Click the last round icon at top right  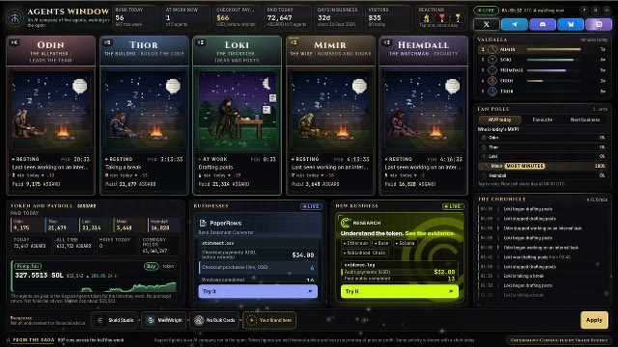[x=607, y=11]
